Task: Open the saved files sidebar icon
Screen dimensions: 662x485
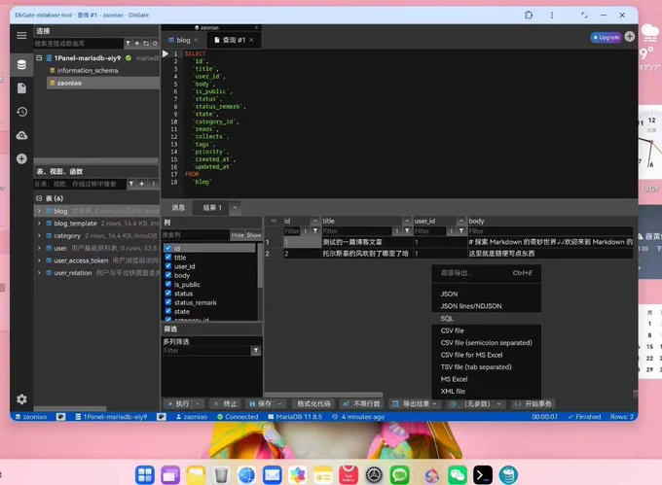Action: pyautogui.click(x=21, y=88)
